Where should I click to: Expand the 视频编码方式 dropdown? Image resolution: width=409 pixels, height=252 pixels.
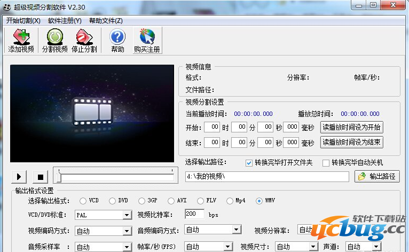[127, 231]
